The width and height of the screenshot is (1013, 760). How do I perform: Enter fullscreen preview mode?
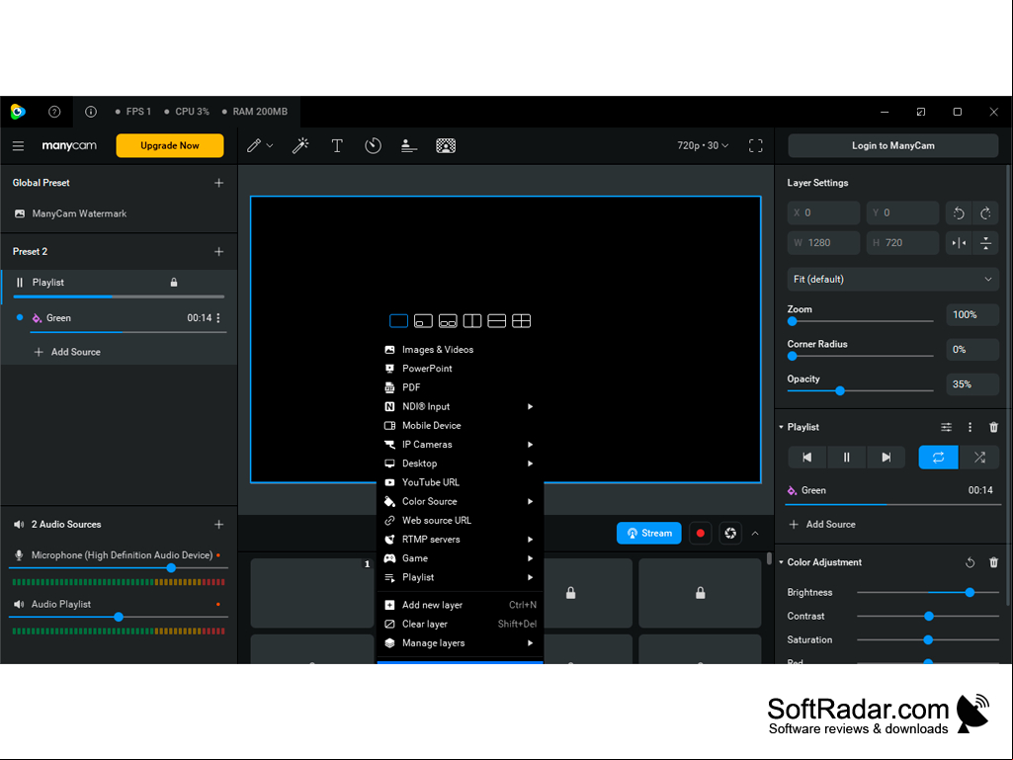pos(755,146)
